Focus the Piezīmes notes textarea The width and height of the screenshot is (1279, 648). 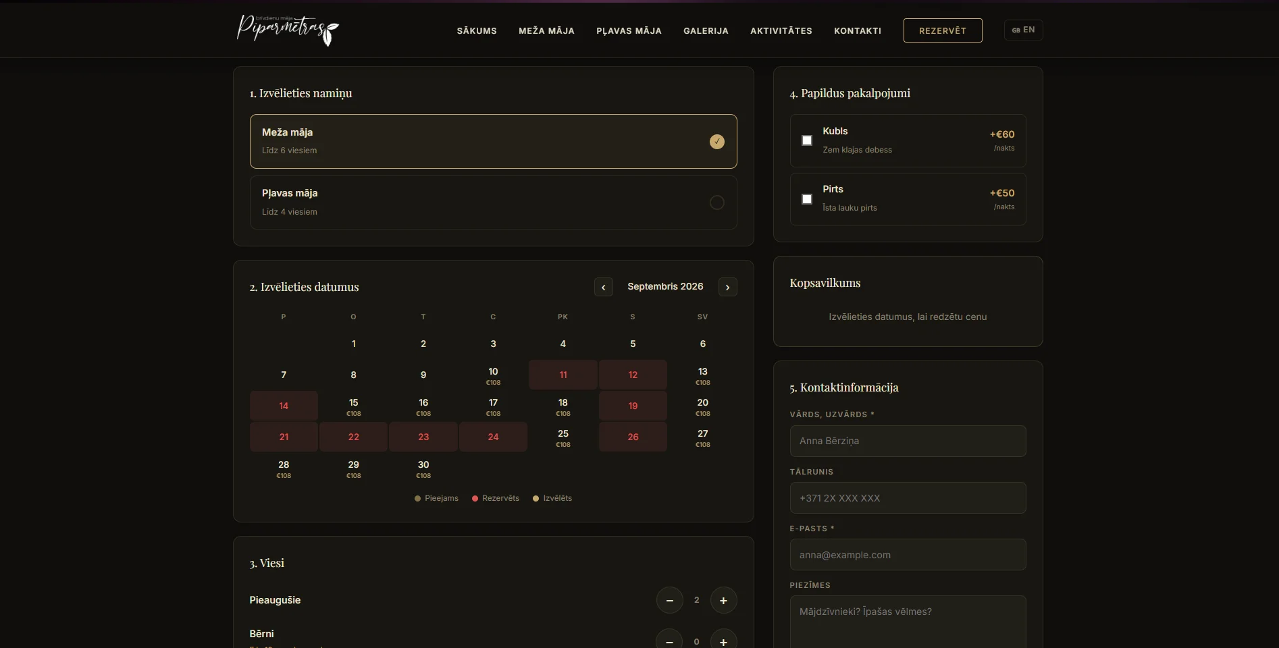tap(908, 622)
